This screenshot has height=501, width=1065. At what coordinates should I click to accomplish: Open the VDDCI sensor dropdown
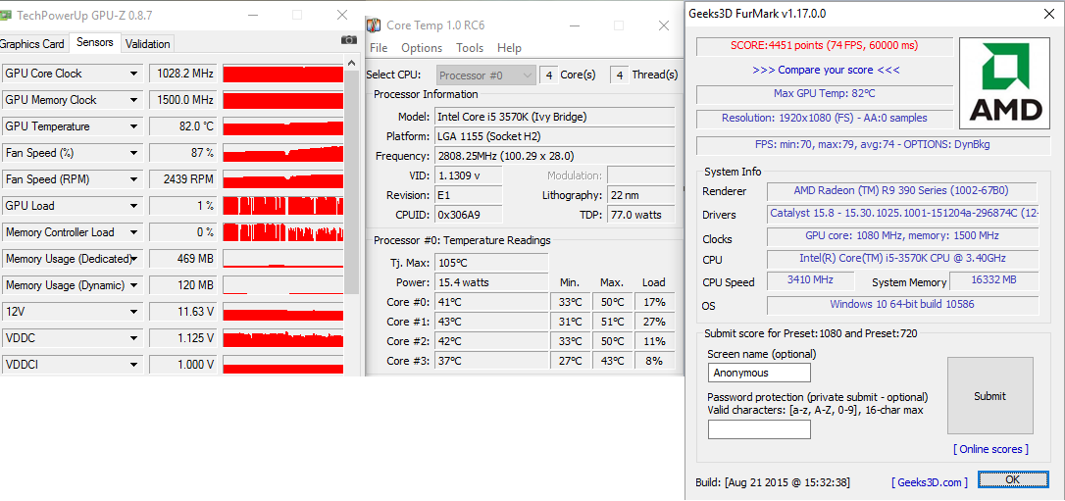pos(134,365)
